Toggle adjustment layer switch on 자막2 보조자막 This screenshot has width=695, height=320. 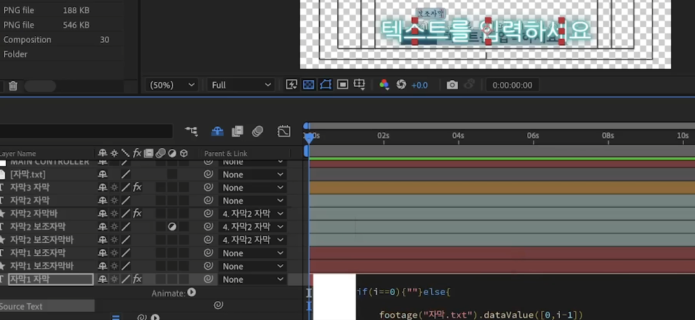[x=172, y=227]
